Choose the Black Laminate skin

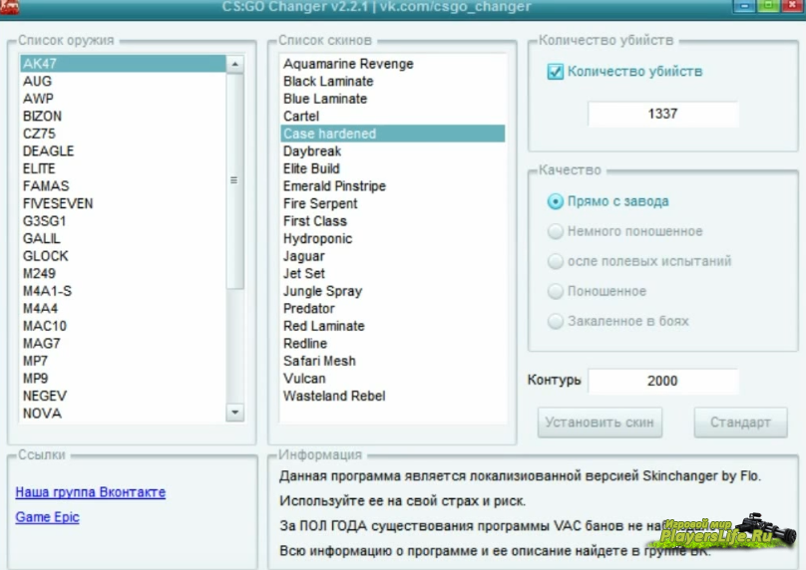click(393, 81)
